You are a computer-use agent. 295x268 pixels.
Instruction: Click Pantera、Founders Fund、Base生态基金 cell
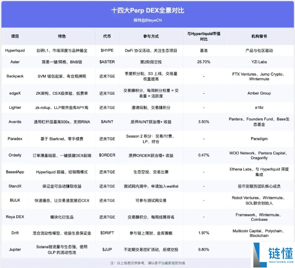[259, 122]
